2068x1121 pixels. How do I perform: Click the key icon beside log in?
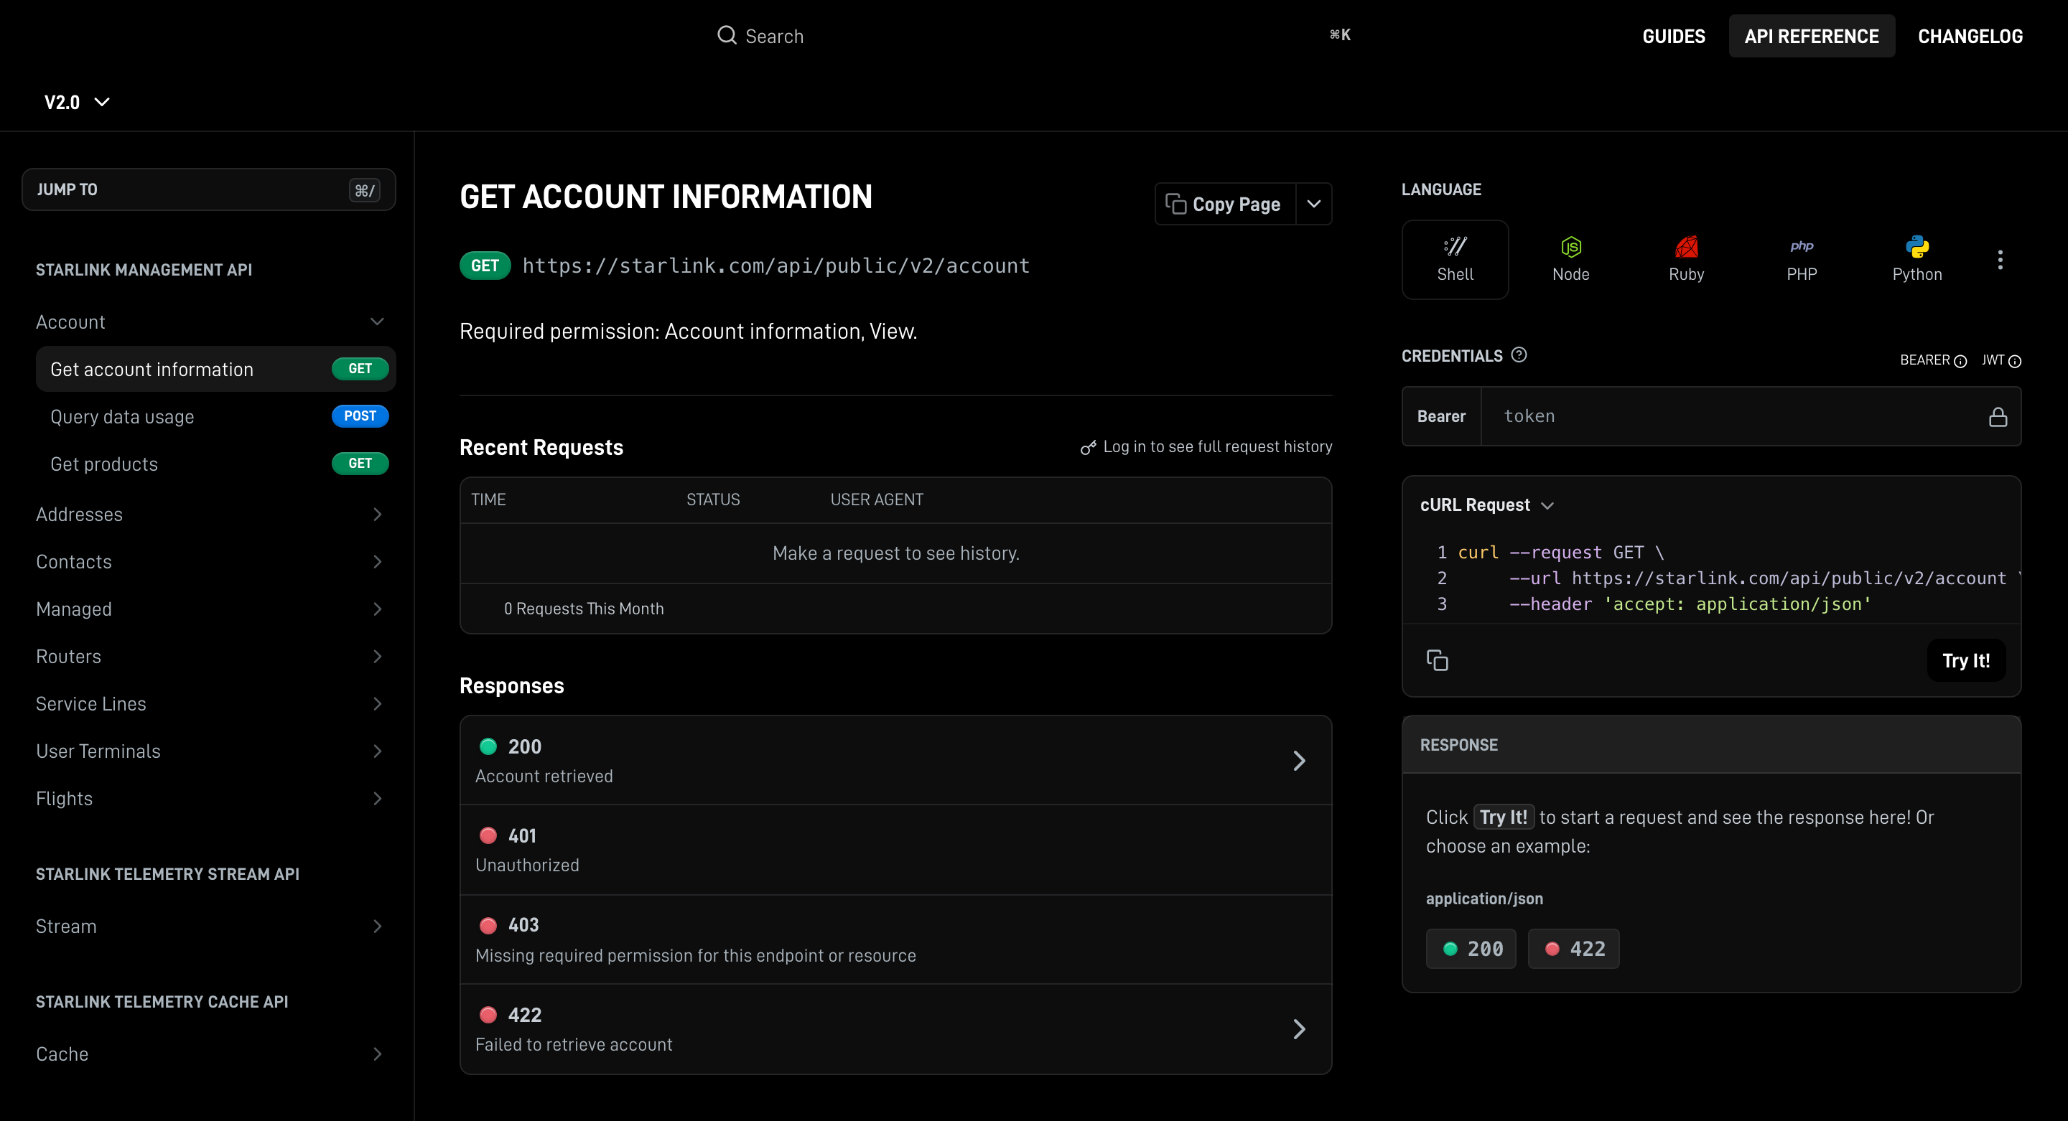[x=1088, y=447]
